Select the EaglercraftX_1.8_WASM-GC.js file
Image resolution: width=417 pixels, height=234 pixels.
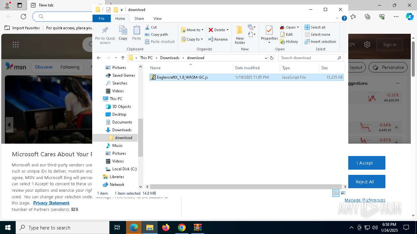click(247, 77)
